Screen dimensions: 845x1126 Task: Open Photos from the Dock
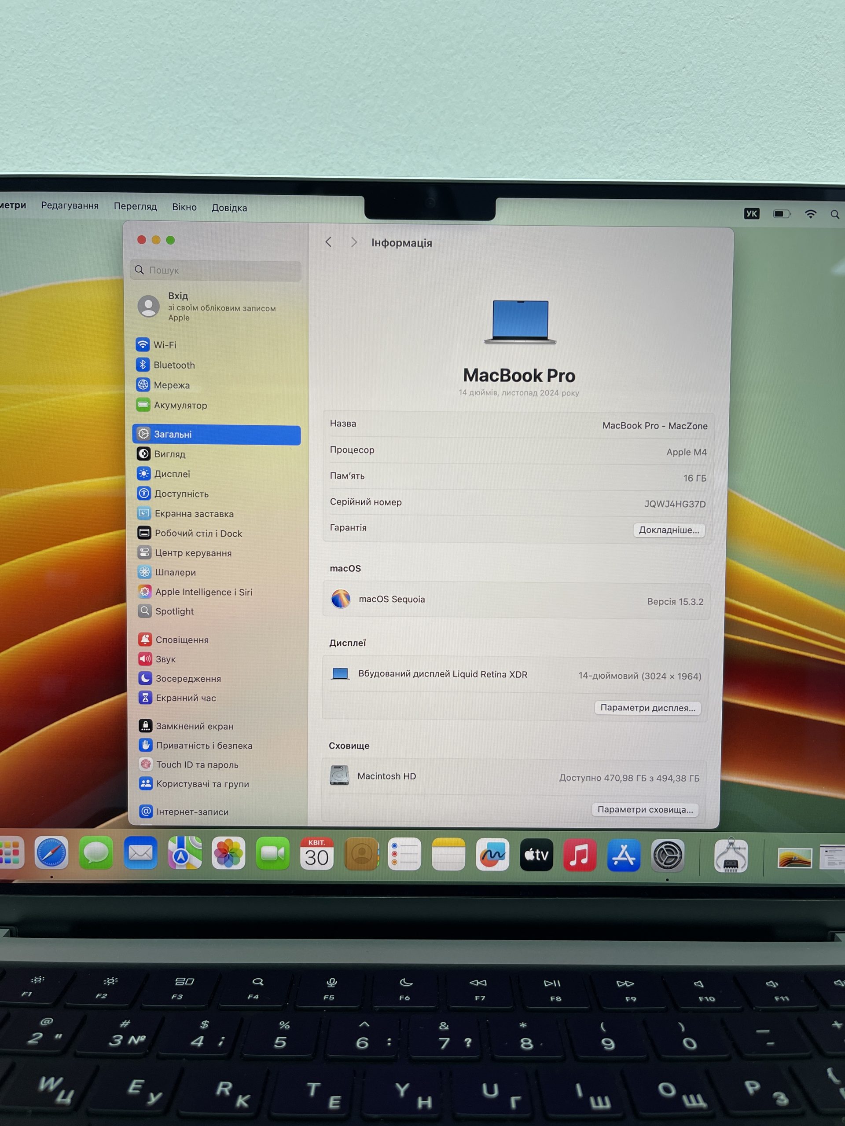tap(229, 853)
